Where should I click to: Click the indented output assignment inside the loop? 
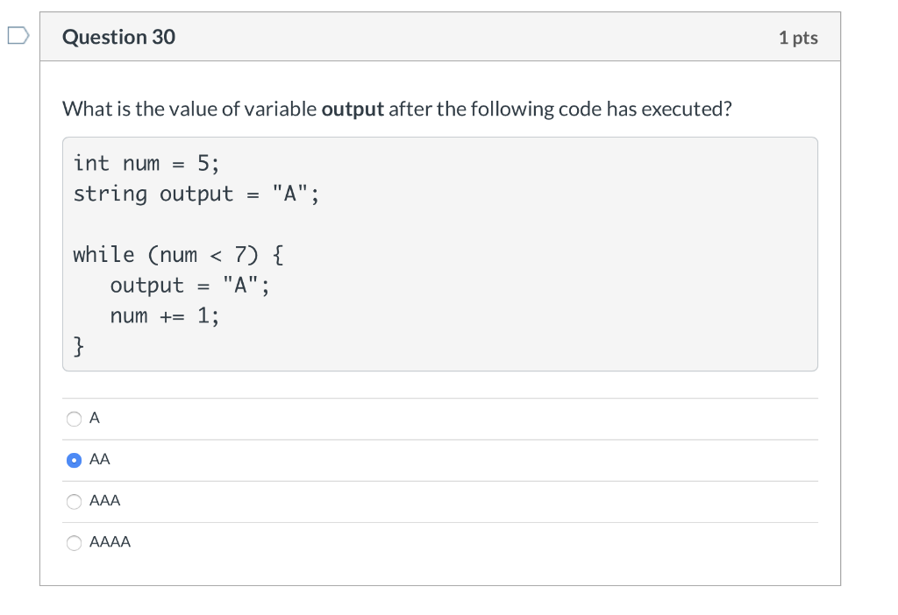pos(189,286)
